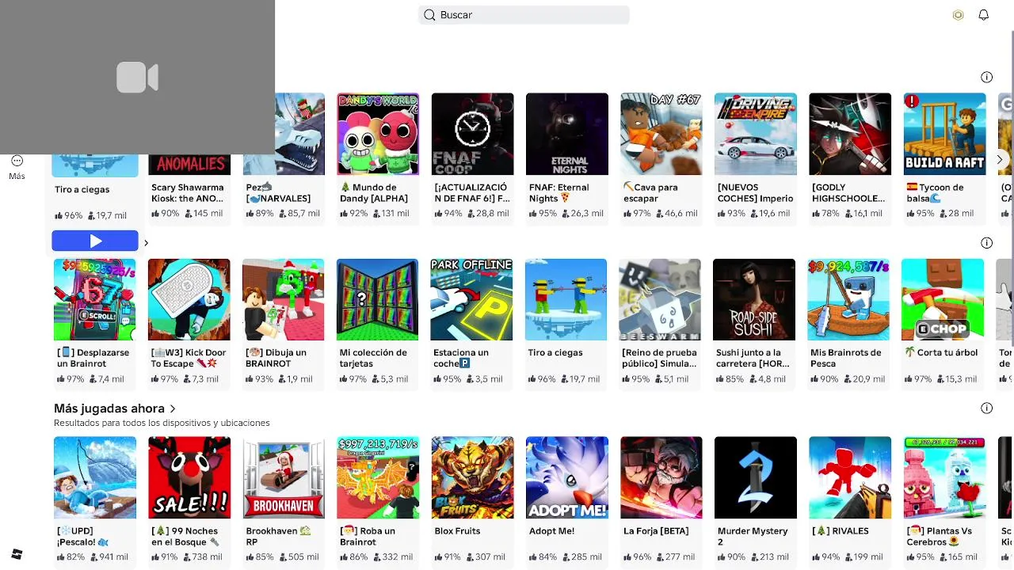Click the camera icon in video overlay
Viewport: 1014px width, 570px height.
[137, 78]
